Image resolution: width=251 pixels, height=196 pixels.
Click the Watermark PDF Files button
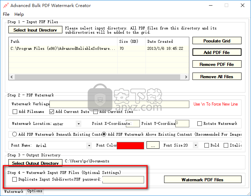click(203, 180)
